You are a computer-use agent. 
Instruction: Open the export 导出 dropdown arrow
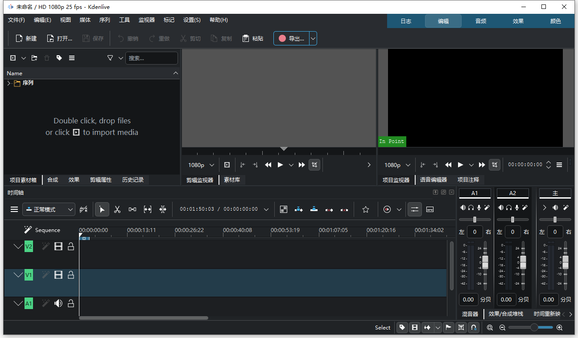[313, 39]
